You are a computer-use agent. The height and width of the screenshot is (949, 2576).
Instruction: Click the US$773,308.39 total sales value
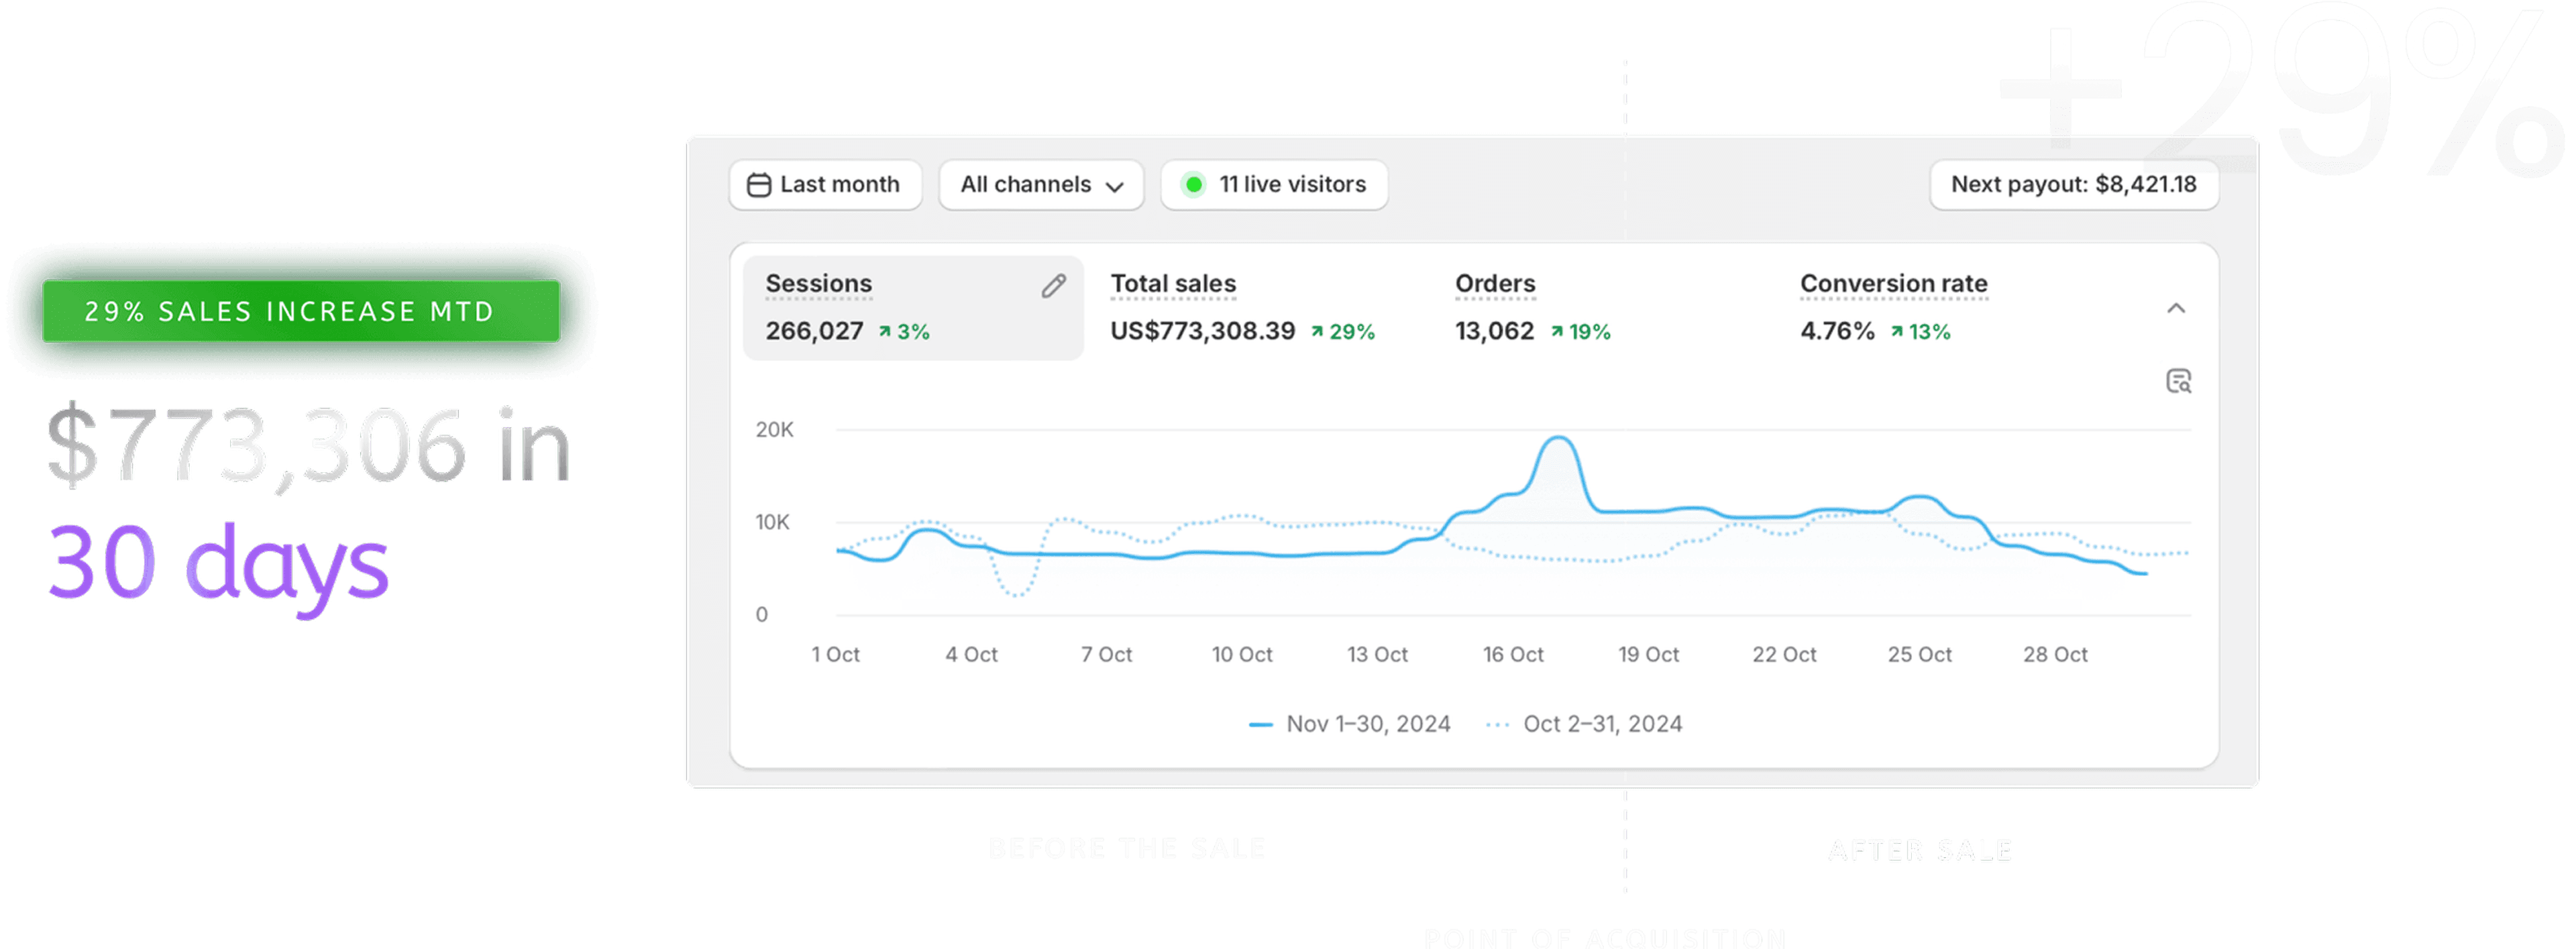(x=1202, y=331)
